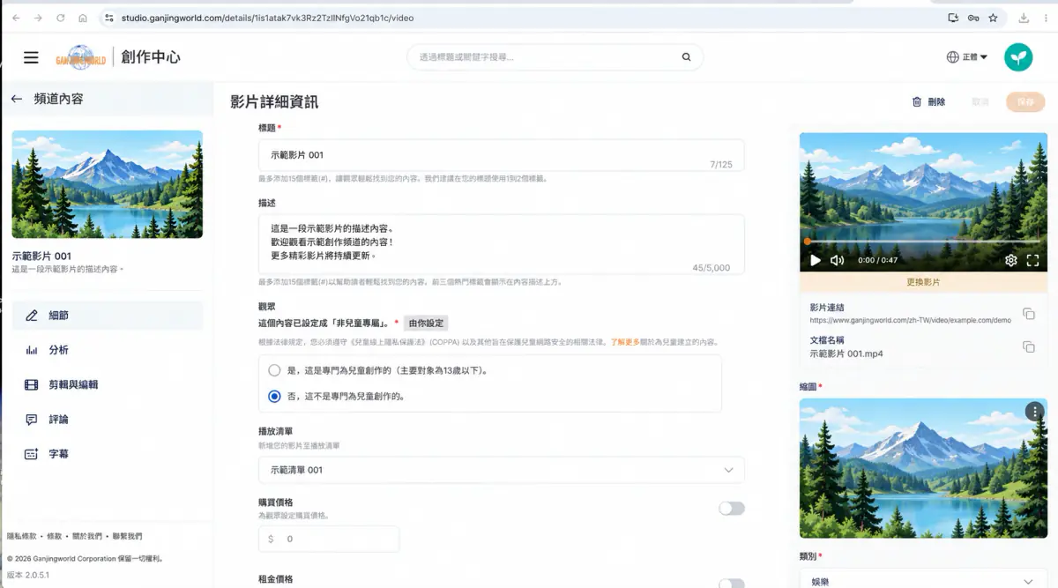
Task: Open the three-dot menu on thumbnail
Action: [x=1033, y=412]
